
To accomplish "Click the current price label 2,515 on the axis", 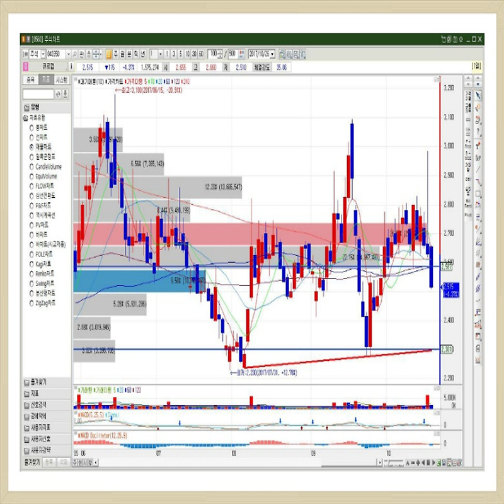I will click(450, 290).
